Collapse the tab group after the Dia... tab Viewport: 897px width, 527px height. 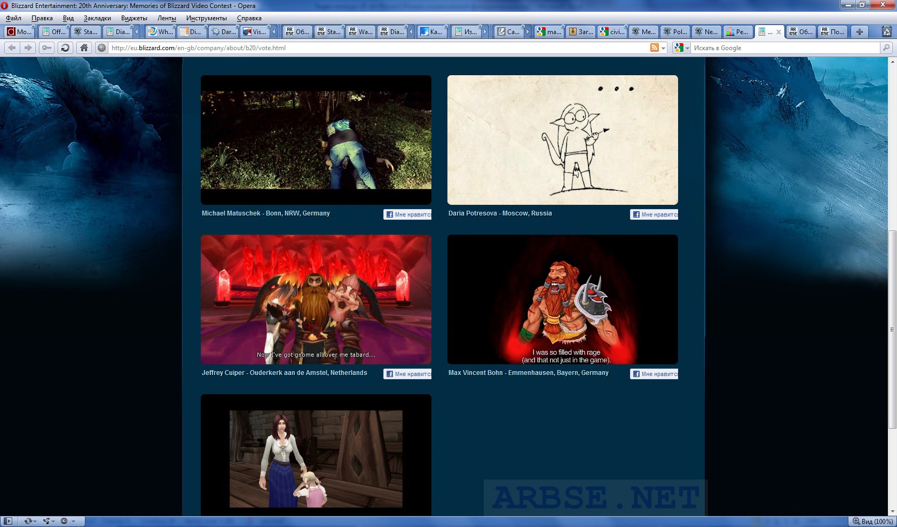137,31
